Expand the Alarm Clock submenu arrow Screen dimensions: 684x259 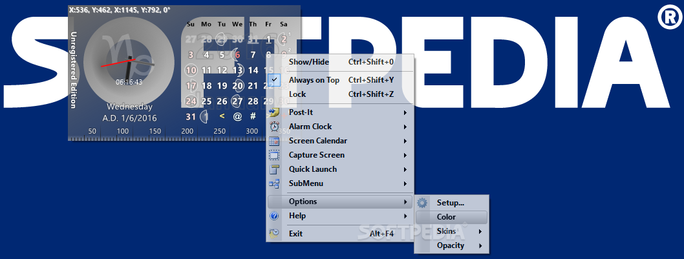tap(405, 127)
